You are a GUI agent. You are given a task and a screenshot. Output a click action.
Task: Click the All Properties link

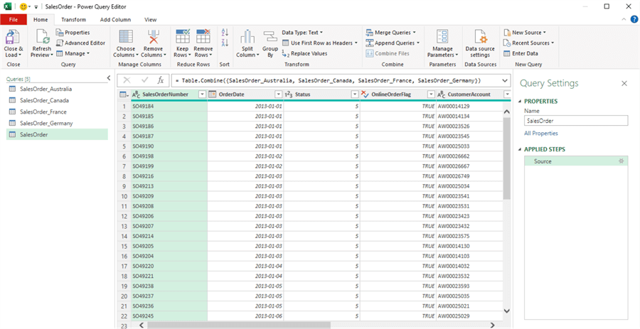541,134
